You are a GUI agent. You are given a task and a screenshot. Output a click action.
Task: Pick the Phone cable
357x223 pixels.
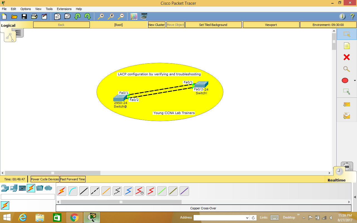pos(117,191)
